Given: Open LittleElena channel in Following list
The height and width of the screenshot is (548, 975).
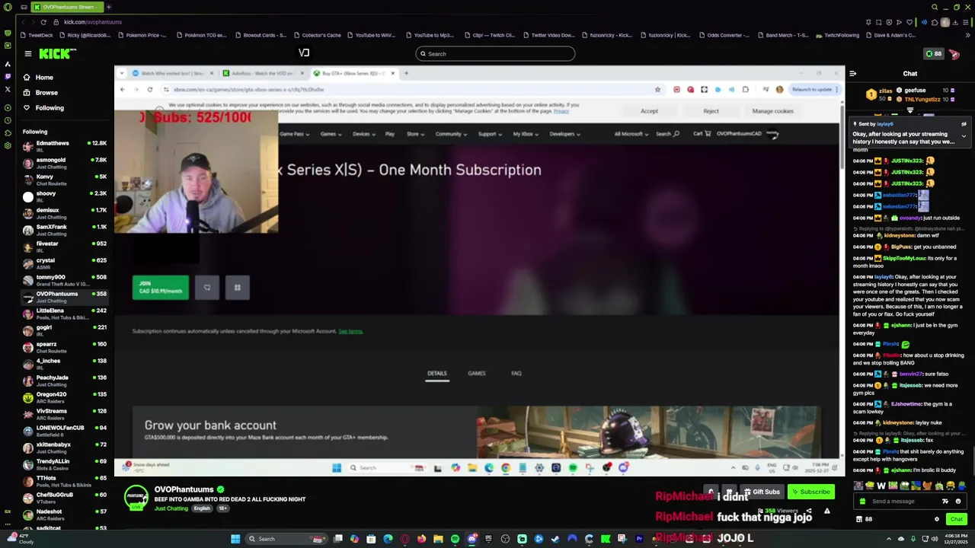Looking at the screenshot, I should click(66, 313).
